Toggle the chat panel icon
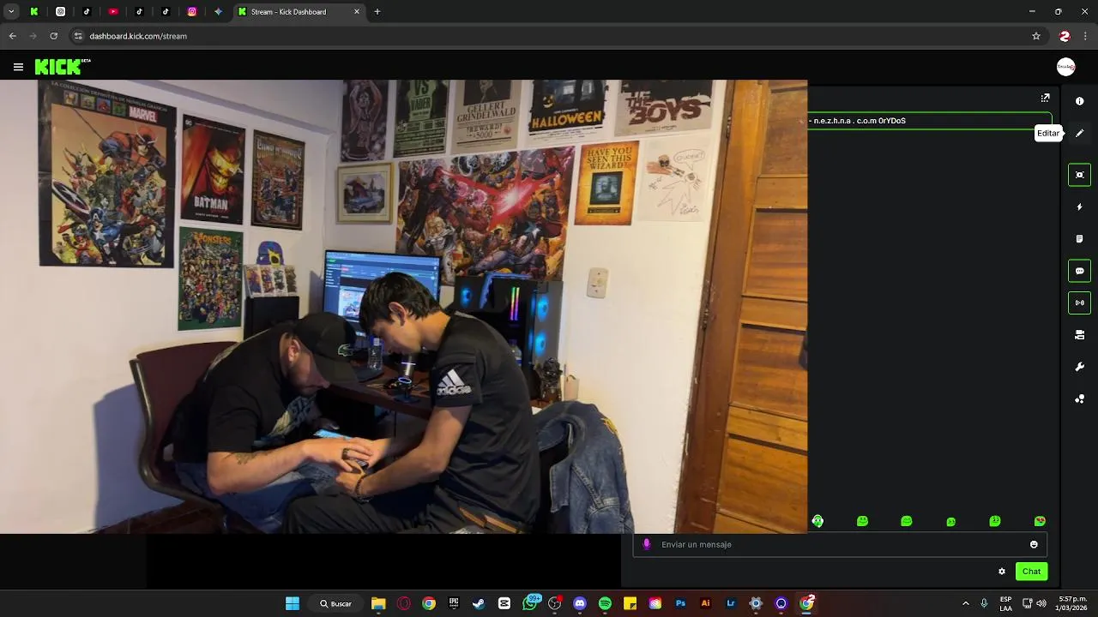1098x617 pixels. point(1079,271)
